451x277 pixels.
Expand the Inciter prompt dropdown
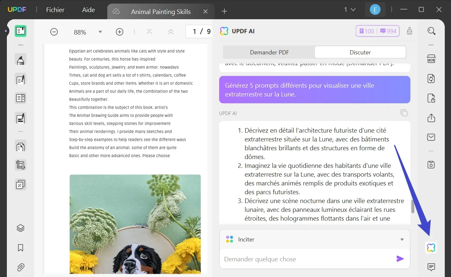[x=402, y=240]
